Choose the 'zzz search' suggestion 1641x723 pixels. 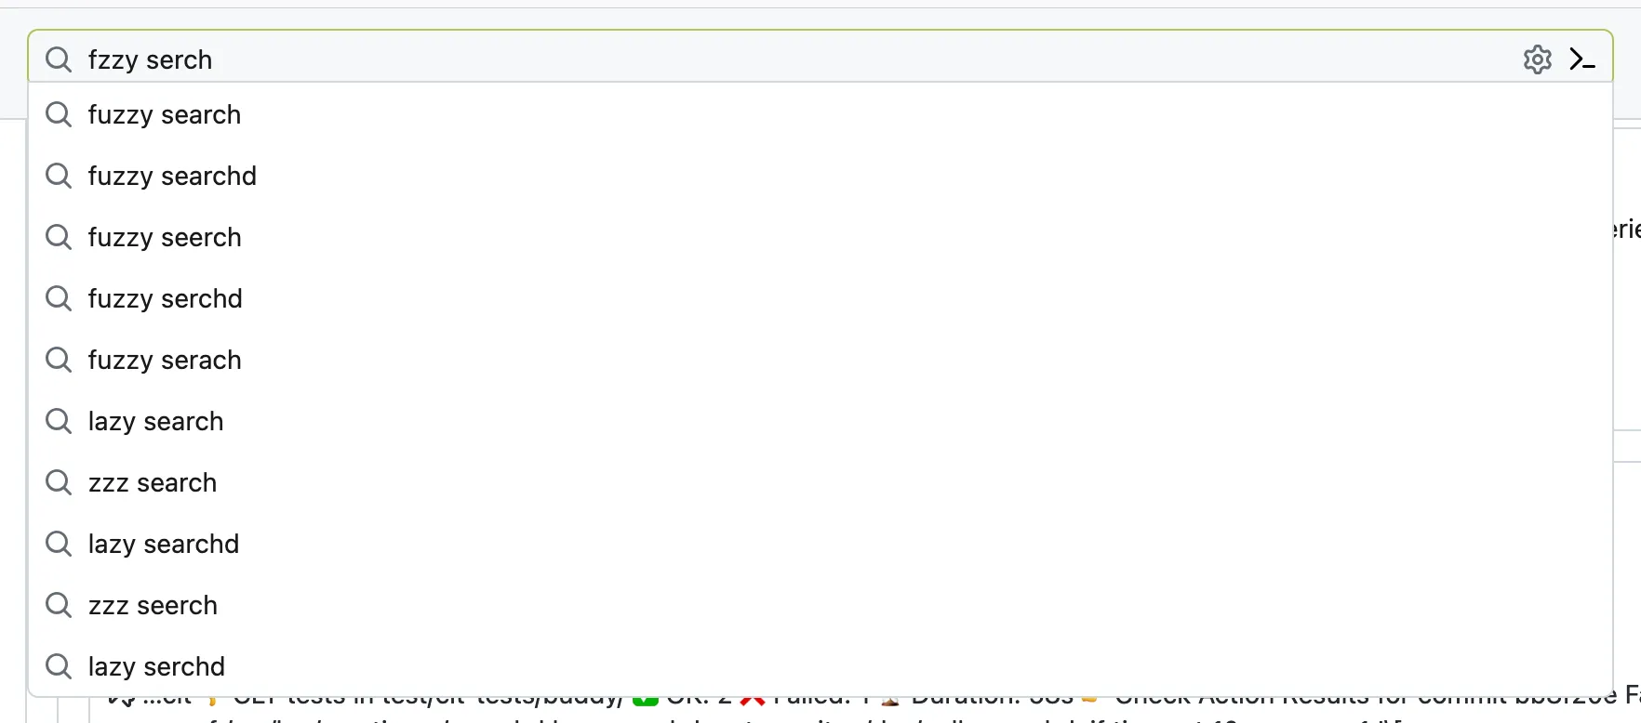click(x=820, y=482)
